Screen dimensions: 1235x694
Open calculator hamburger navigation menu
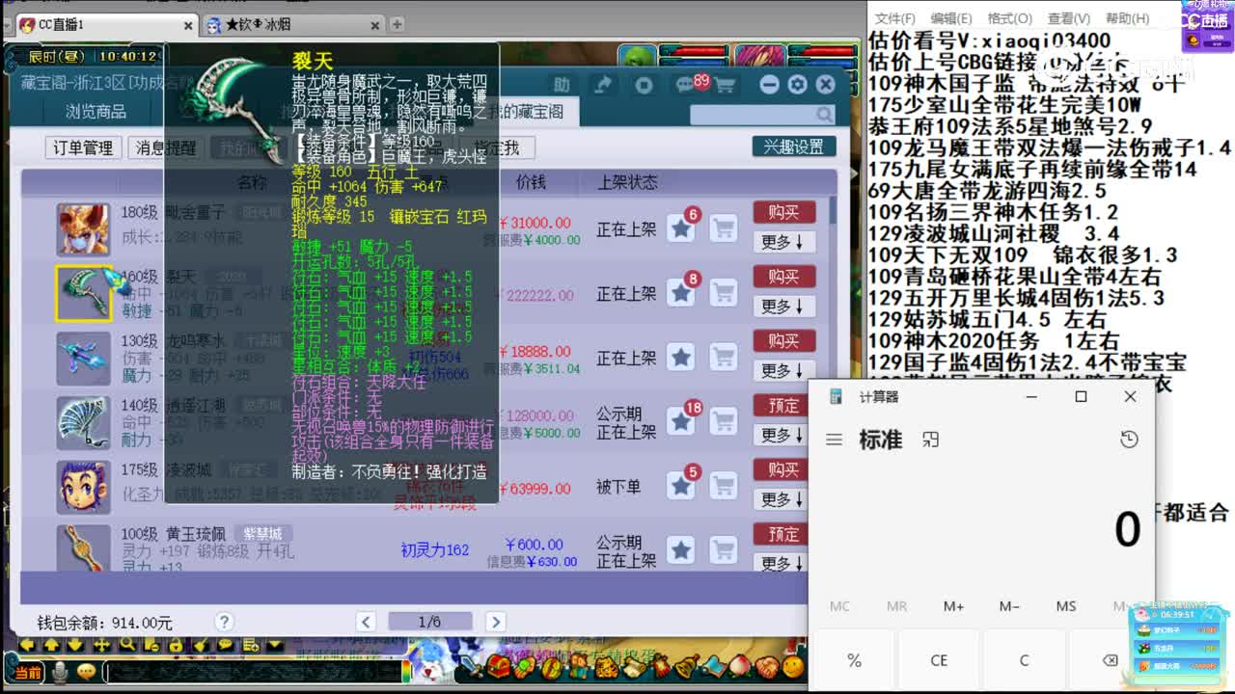(834, 440)
